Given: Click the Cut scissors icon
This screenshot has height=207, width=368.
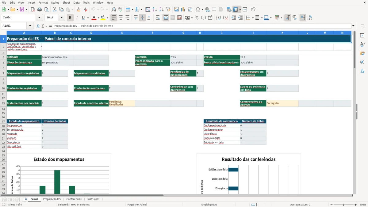Looking at the screenshot, I should (x=55, y=10).
